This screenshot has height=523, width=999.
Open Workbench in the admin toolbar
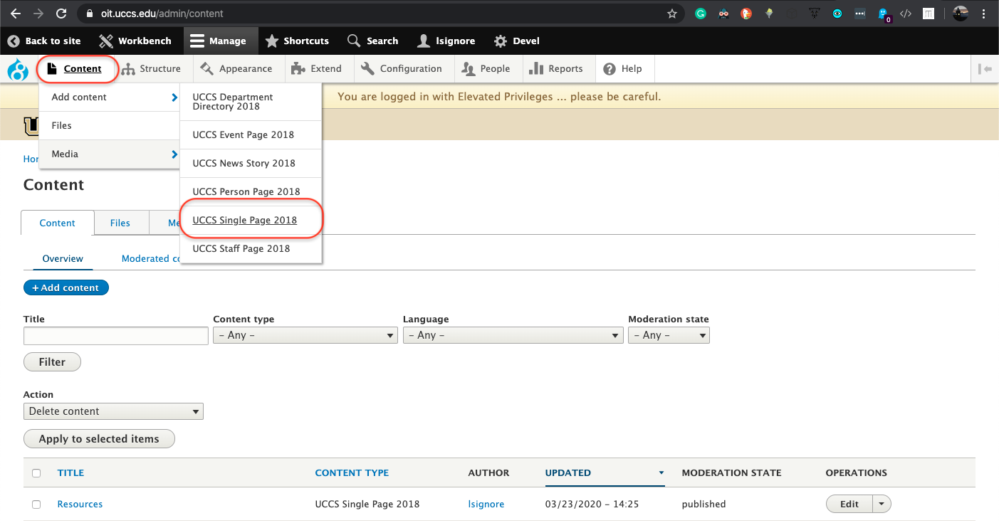click(134, 41)
